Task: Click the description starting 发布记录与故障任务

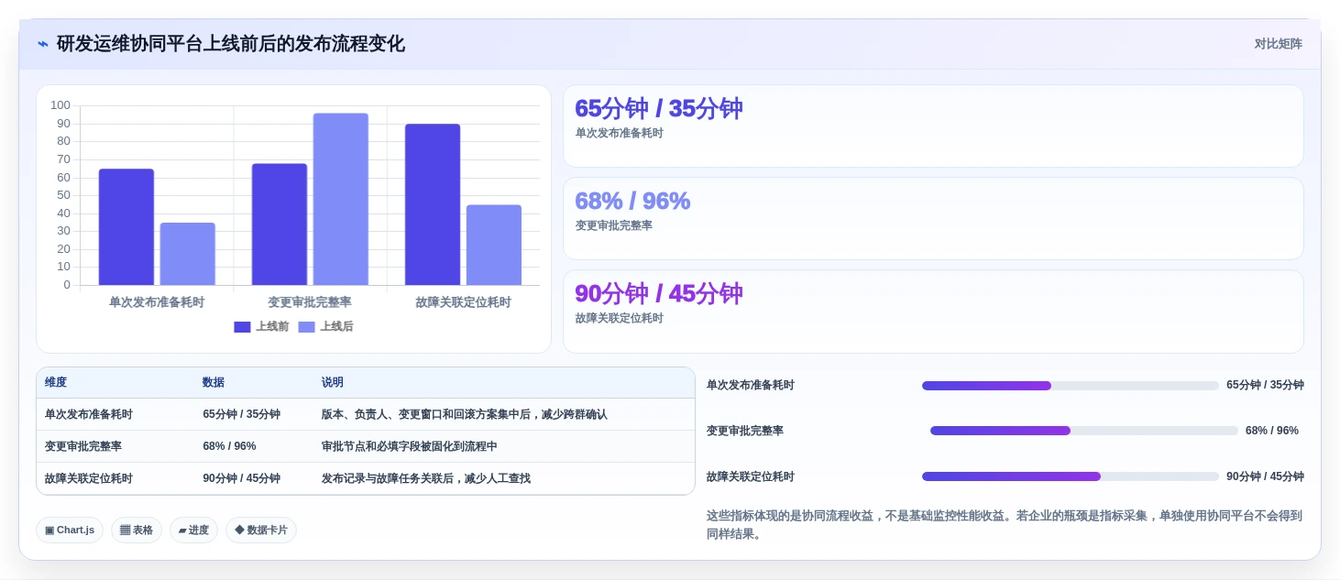Action: tap(425, 478)
